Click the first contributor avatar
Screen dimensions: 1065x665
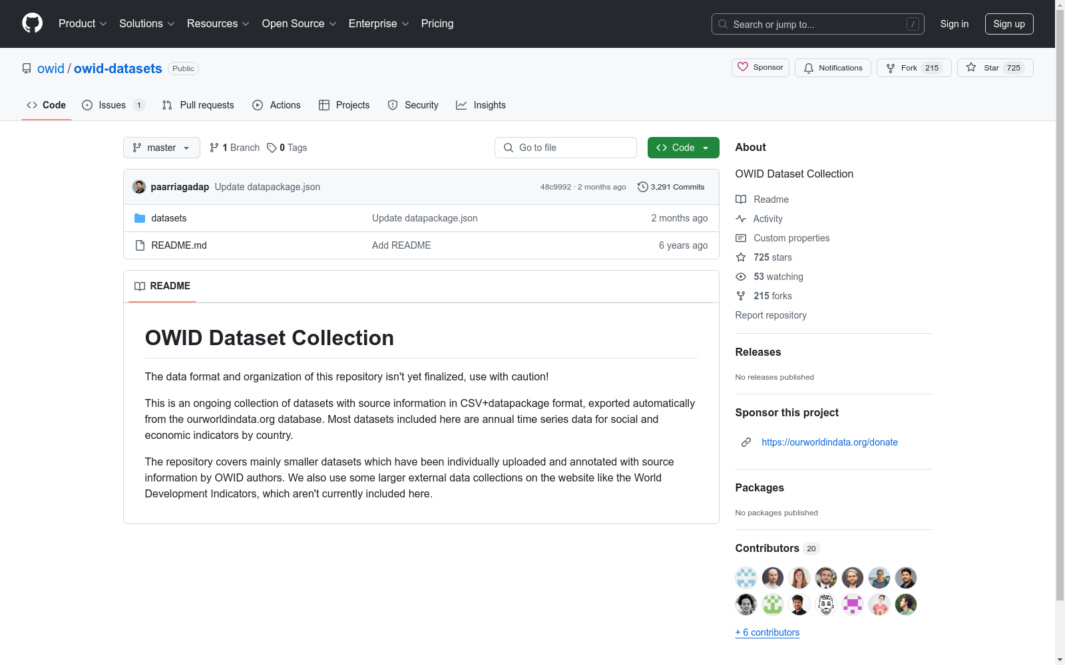(746, 578)
